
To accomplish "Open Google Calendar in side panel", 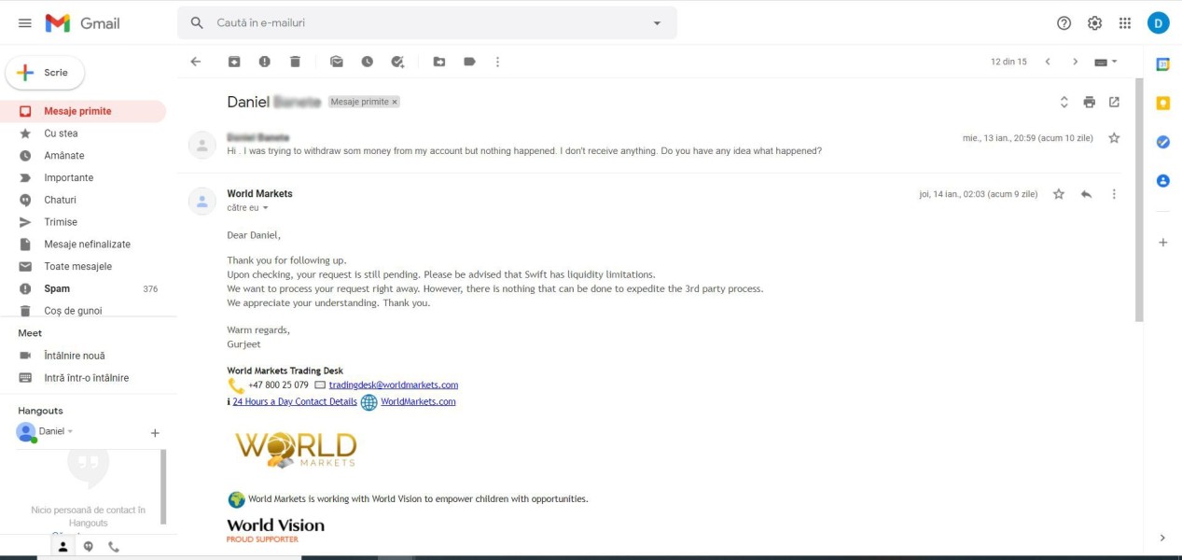I will pos(1162,64).
